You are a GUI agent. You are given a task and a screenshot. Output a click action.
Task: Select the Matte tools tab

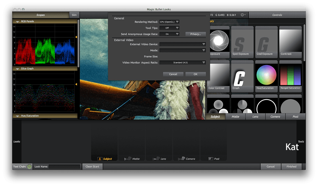click(x=235, y=116)
